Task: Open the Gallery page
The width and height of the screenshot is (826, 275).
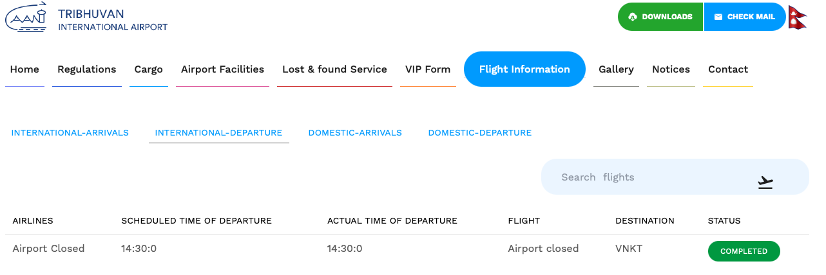Action: tap(616, 69)
